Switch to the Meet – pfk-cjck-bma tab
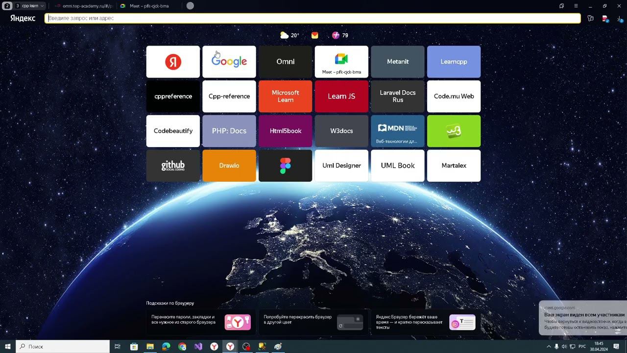Viewport: 627px width, 353px height. click(149, 6)
